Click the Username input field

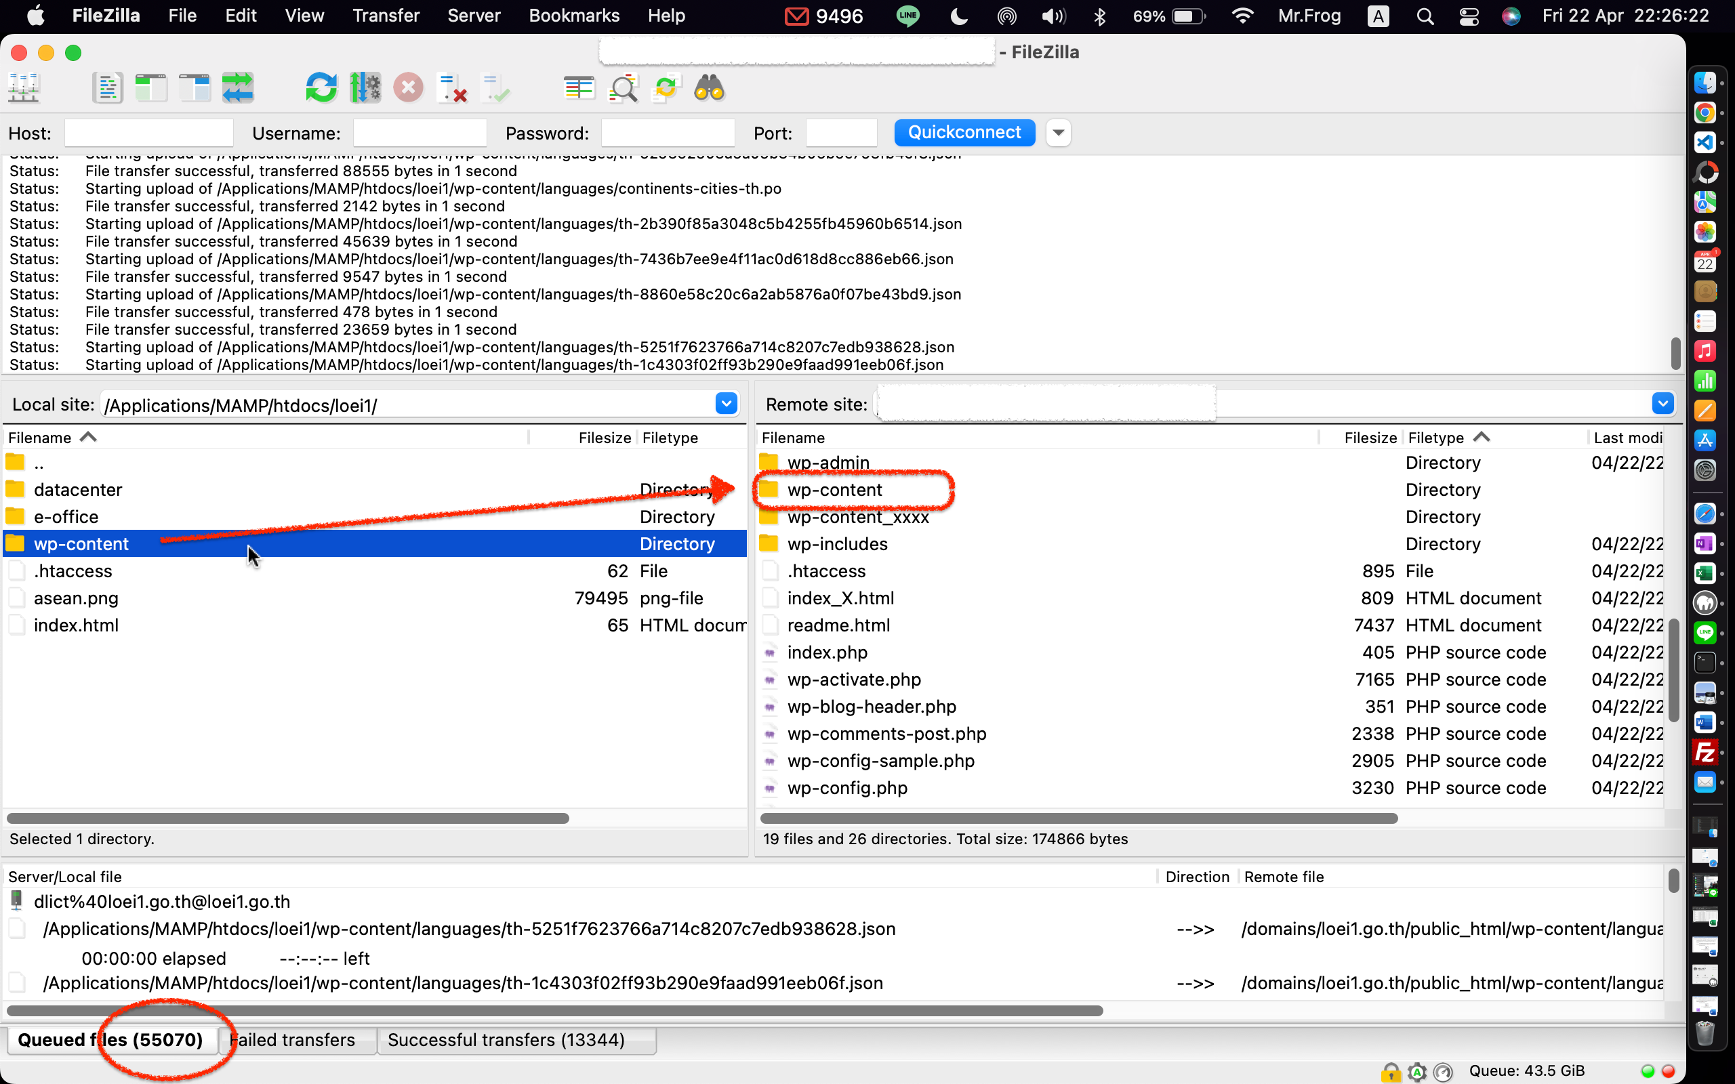[x=420, y=133]
